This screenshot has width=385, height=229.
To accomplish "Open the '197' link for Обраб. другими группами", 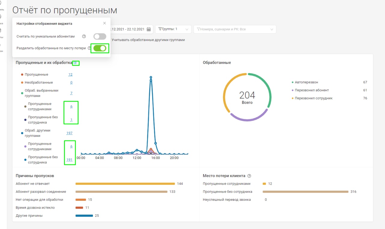I will (x=69, y=133).
